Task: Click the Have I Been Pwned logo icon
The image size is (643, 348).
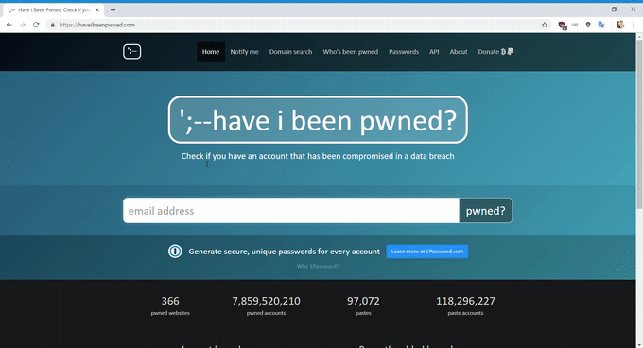Action: pos(132,52)
